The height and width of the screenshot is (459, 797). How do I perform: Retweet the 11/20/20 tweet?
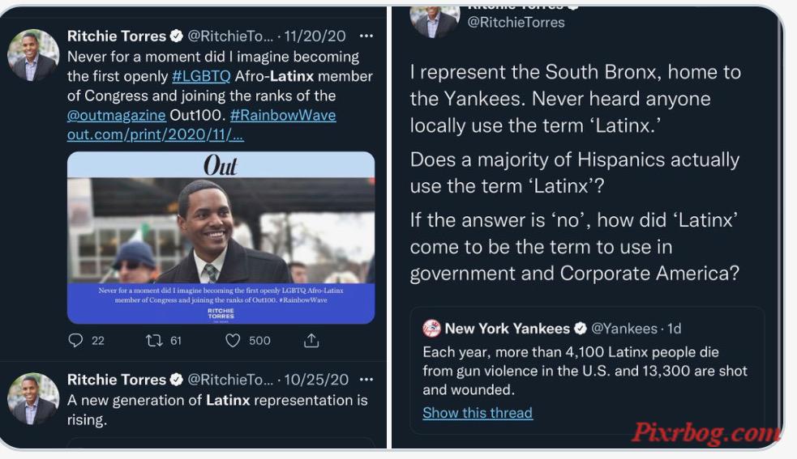tap(154, 340)
